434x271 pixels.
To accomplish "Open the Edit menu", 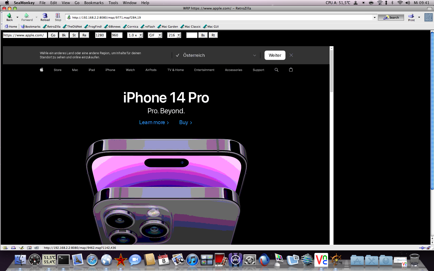I will (53, 3).
